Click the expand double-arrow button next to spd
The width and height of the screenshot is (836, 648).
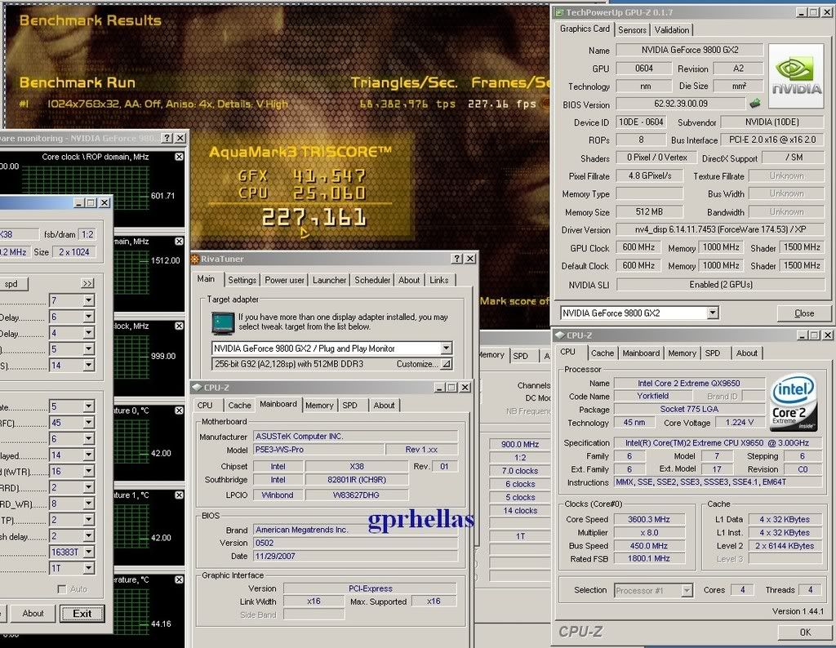click(87, 283)
